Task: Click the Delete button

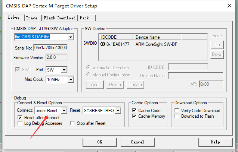Action: [x=115, y=85]
